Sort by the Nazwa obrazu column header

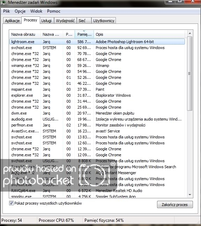click(x=25, y=34)
